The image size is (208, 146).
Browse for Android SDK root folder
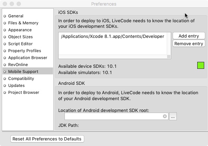(x=173, y=116)
